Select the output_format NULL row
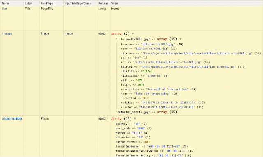Image resolution: width=263 pixels, height=157 pixels. pos(133,142)
